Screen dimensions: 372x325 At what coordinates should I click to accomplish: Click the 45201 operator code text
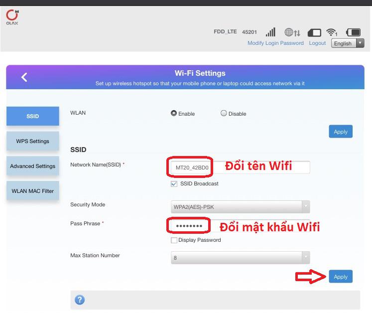click(249, 32)
